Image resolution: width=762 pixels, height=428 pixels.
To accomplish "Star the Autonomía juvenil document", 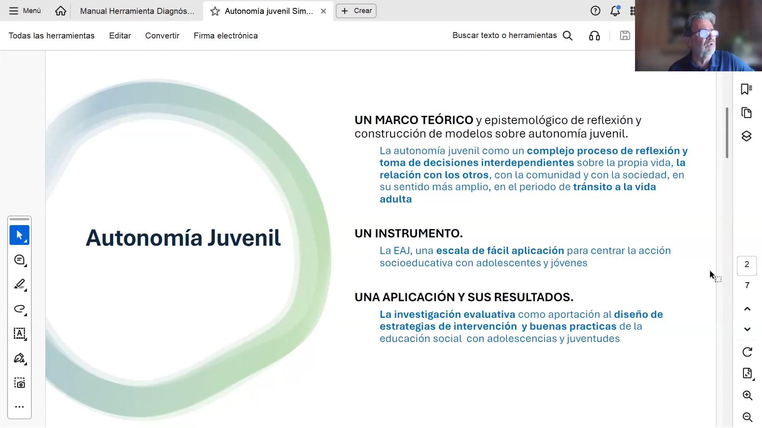I will click(x=215, y=11).
